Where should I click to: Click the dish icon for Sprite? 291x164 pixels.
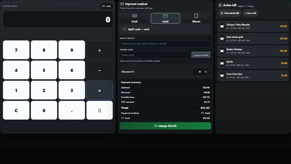point(222,63)
